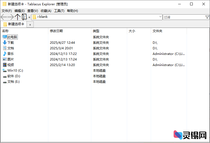Click the date 2025/2/14 13:20
Screen dimensions: 210x143
[62, 65]
